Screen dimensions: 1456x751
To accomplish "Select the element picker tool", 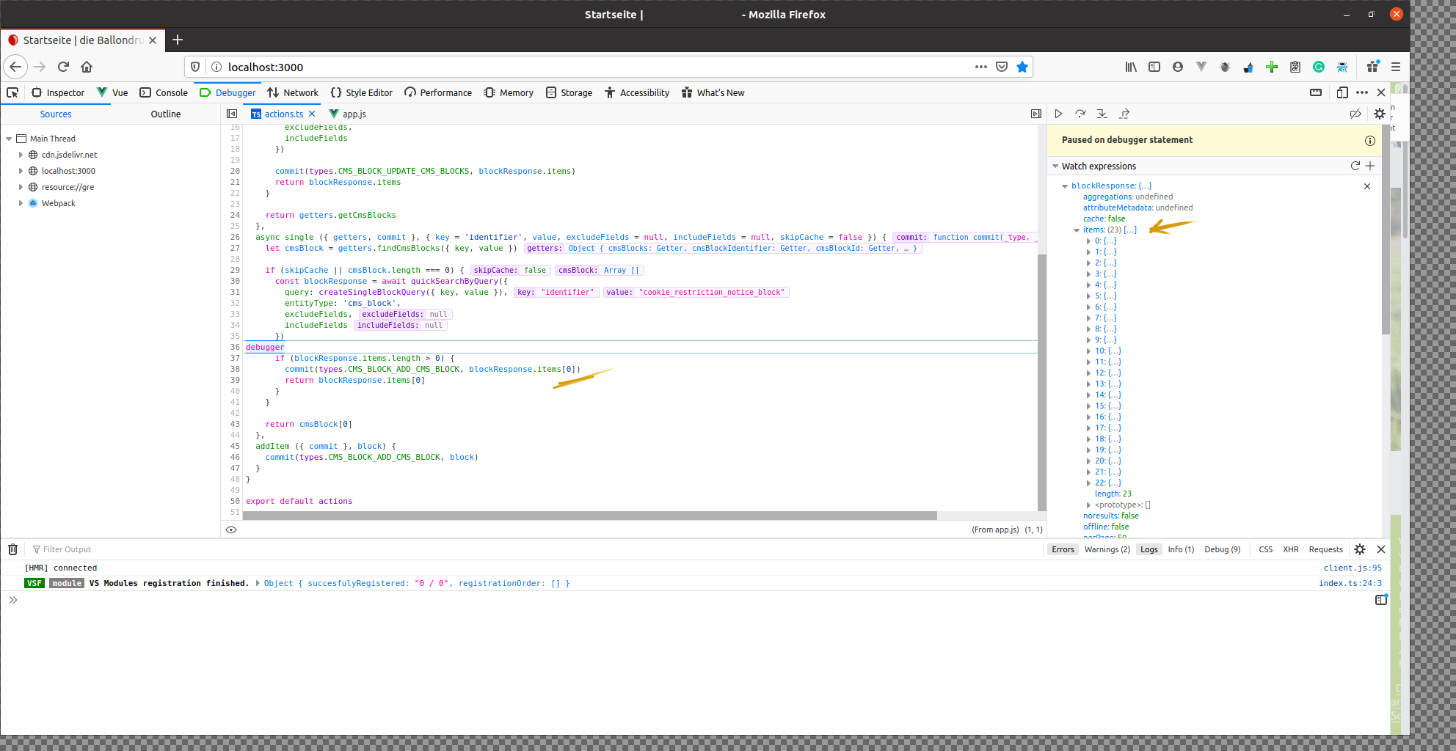I will (12, 92).
